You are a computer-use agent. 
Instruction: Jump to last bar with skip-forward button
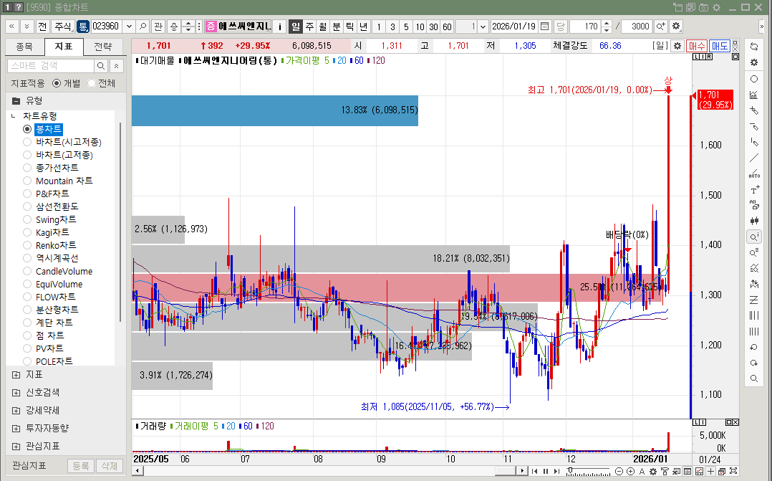click(557, 471)
